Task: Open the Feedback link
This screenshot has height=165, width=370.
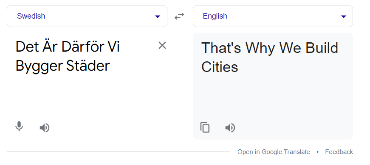Action: pyautogui.click(x=339, y=152)
